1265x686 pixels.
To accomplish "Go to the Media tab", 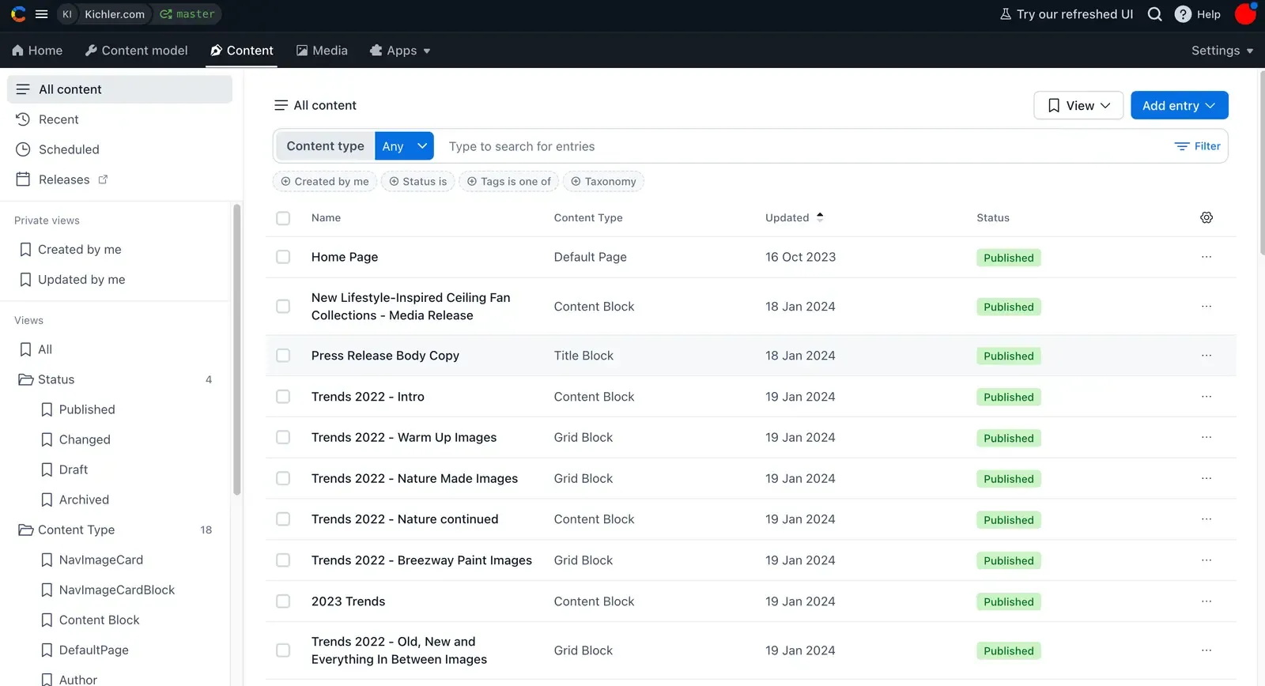I will pos(322,51).
